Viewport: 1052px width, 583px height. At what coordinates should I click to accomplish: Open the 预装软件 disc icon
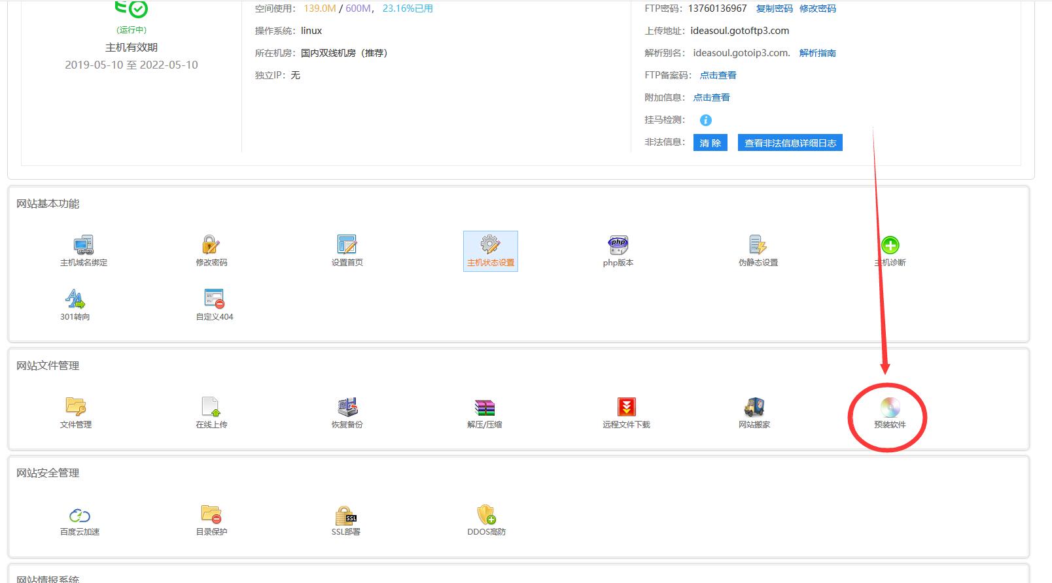pyautogui.click(x=890, y=407)
